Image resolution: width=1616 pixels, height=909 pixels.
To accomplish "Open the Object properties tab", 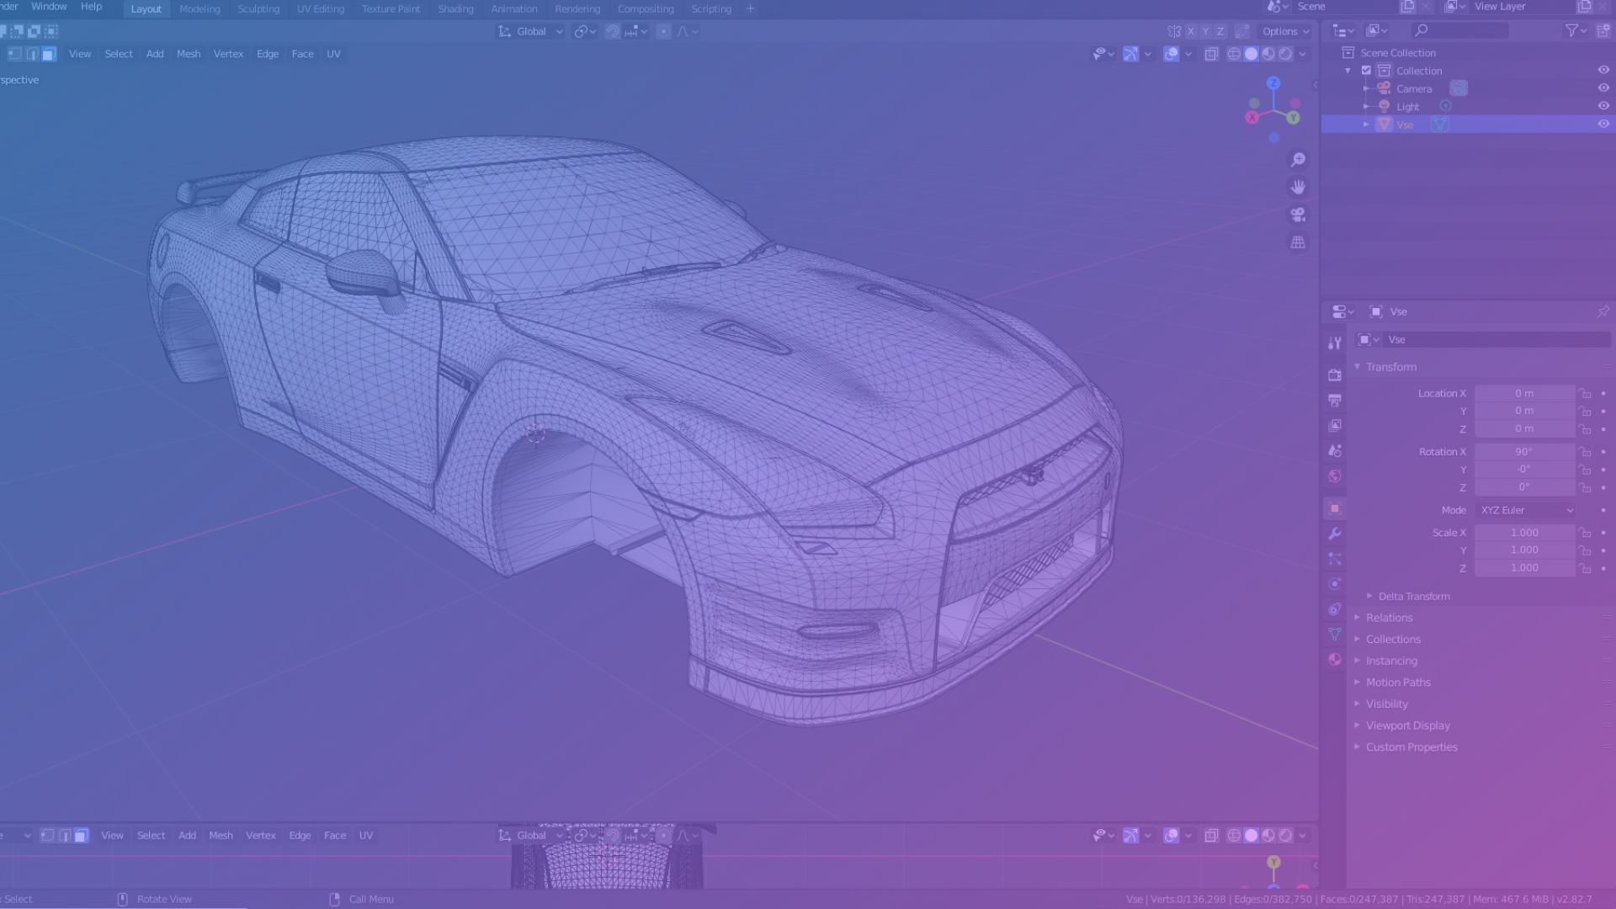I will [x=1335, y=508].
